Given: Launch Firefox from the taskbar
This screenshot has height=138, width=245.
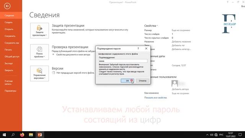Looking at the screenshot, I should (22, 135).
